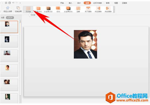The width and height of the screenshot is (150, 105).
Task: Open Transition Effects (切换效果) pane icon
Action: 18,9
